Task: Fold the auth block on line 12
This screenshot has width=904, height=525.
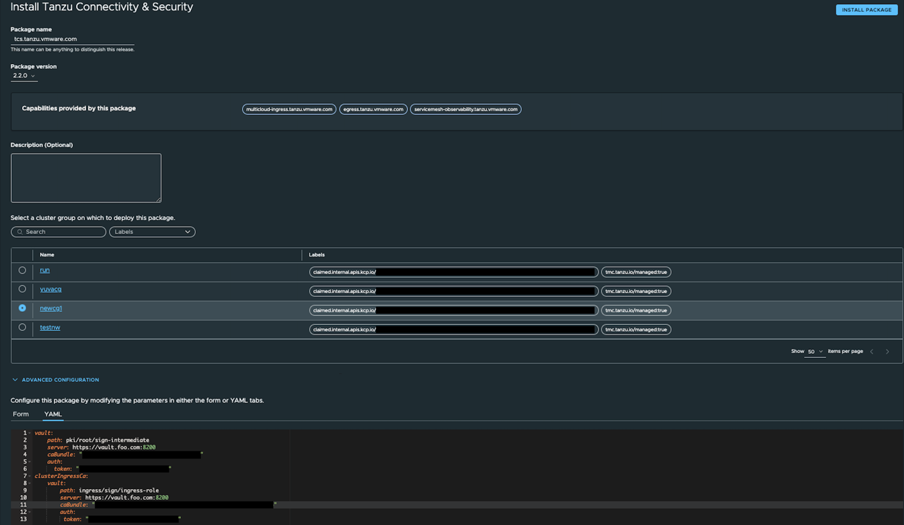Action: pyautogui.click(x=30, y=512)
